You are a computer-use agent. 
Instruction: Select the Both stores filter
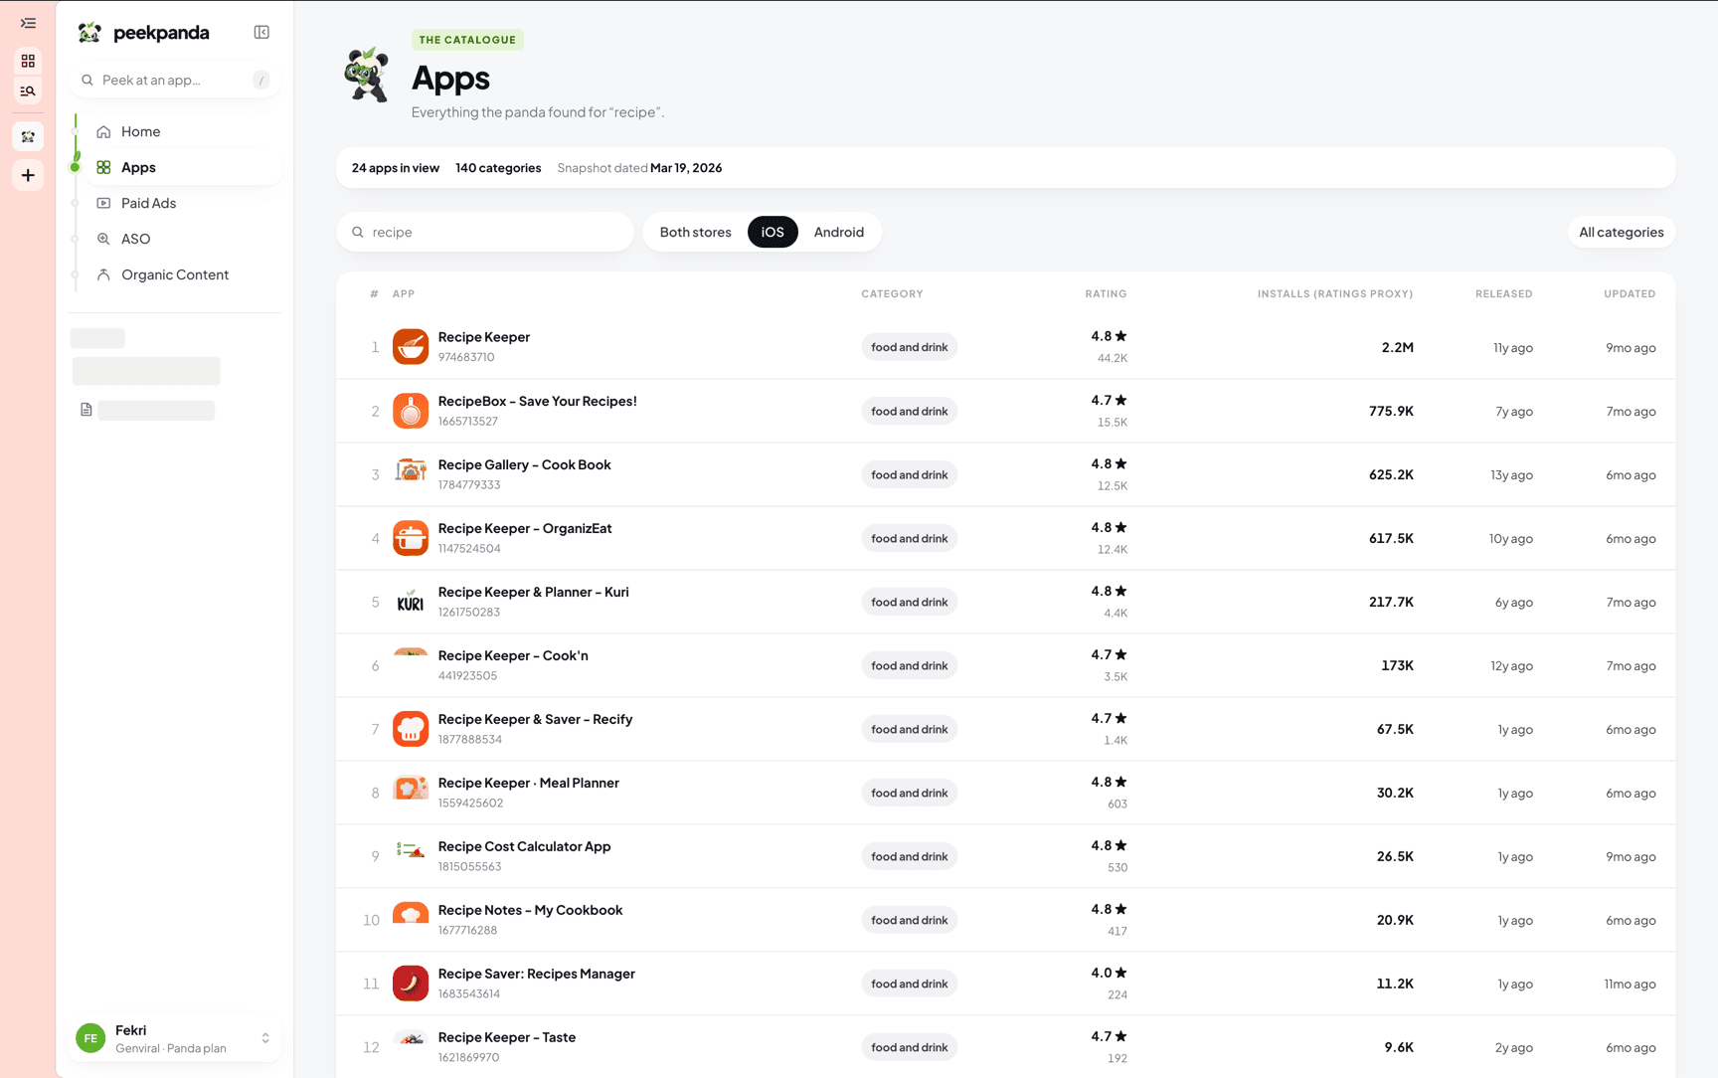coord(695,232)
